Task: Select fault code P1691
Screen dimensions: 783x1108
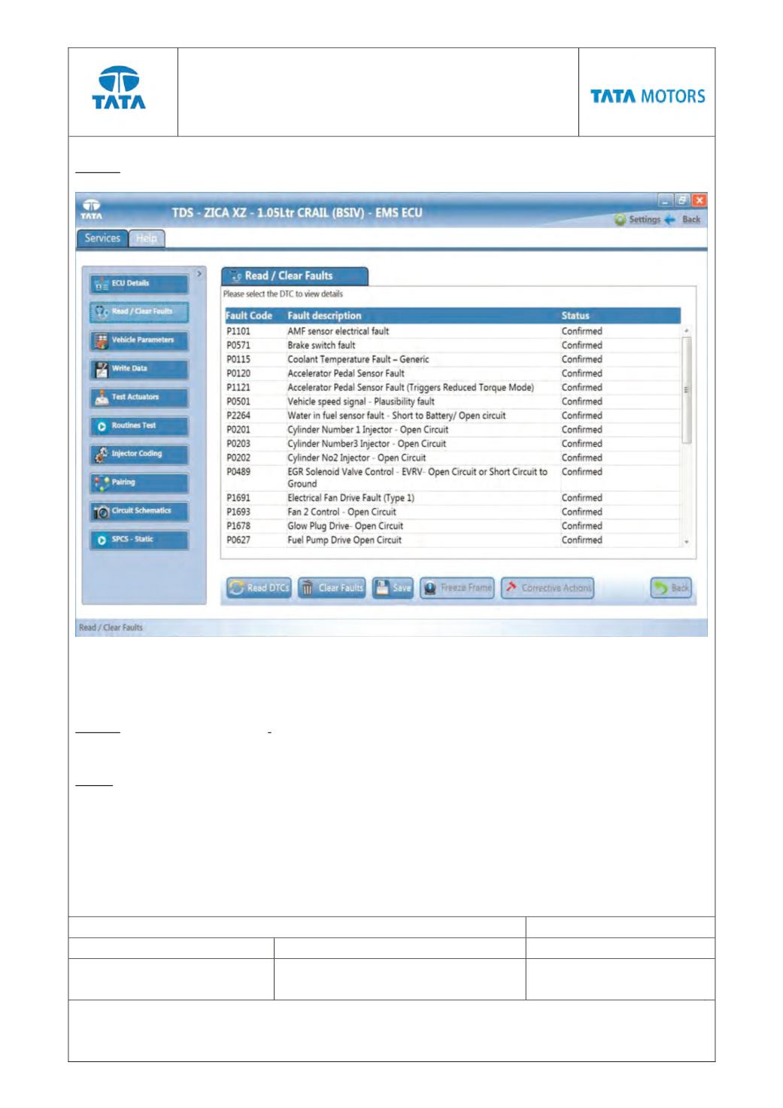Action: point(238,498)
